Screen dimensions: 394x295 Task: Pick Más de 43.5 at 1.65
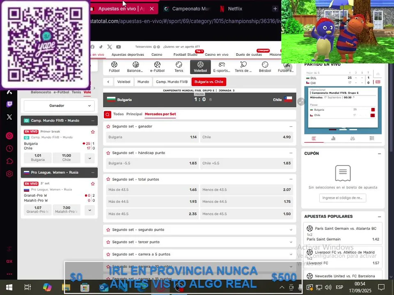[153, 190]
